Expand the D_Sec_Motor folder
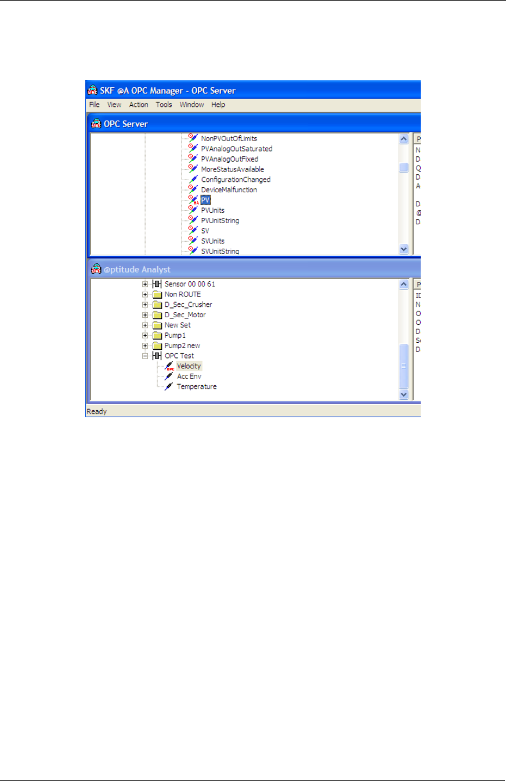Viewport: 506px width, 781px height. coord(145,315)
